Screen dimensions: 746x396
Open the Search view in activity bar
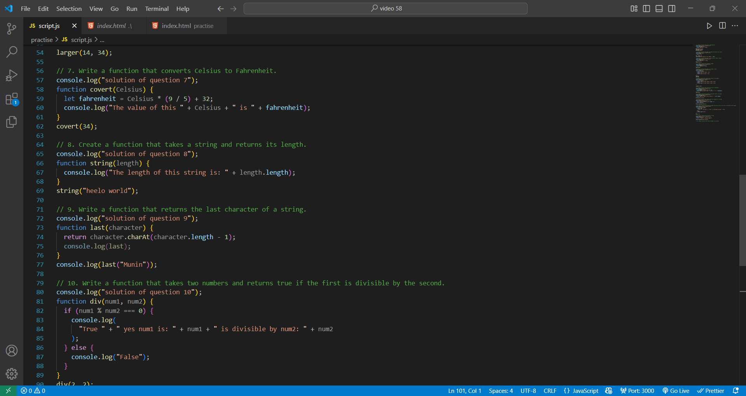click(12, 52)
